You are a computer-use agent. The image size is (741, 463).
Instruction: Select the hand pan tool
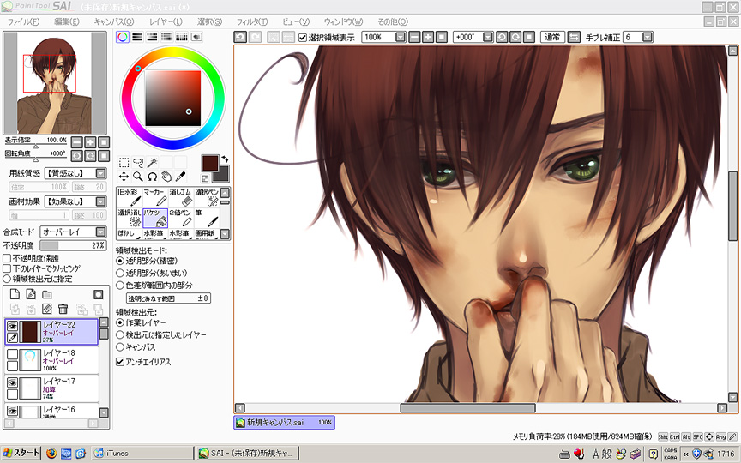click(166, 177)
